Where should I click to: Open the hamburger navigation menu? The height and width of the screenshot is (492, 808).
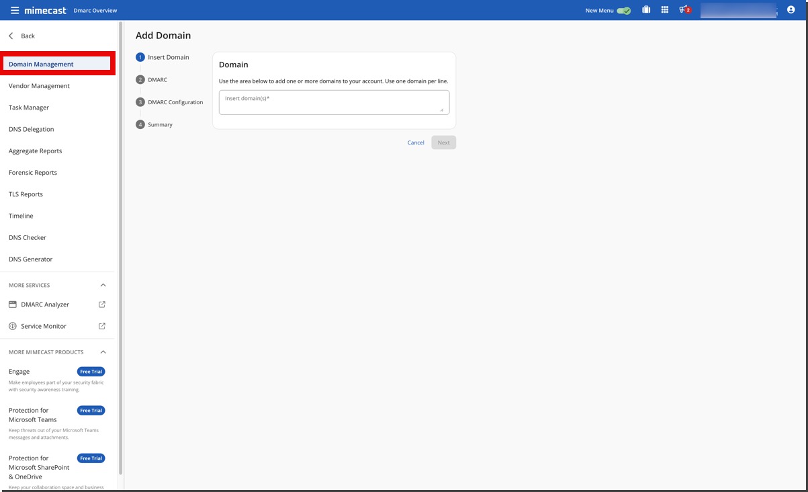click(15, 10)
